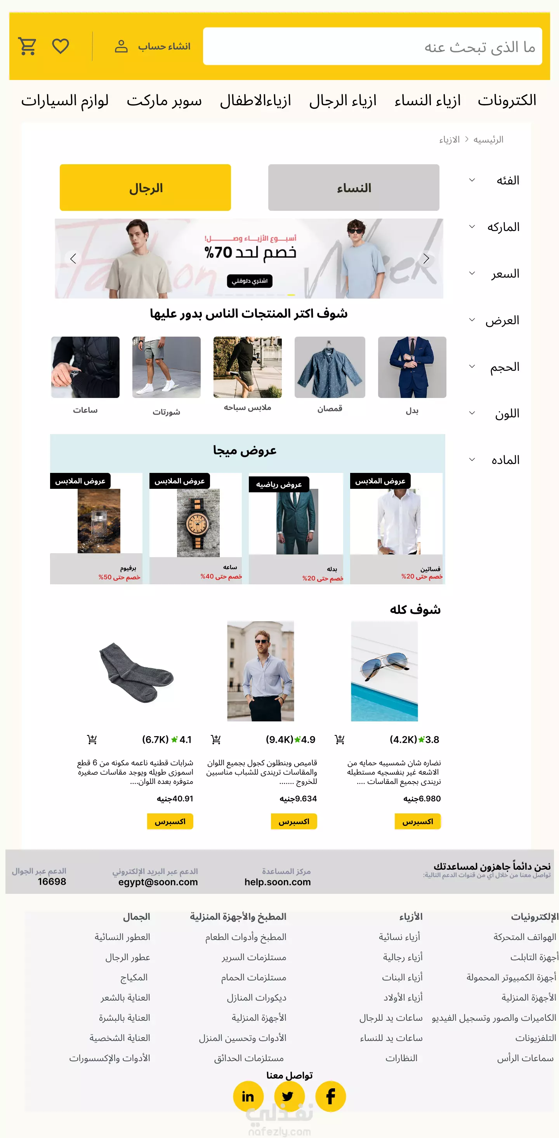This screenshot has height=1138, width=559.
Task: Open the shopping cart icon in header
Action: [x=27, y=46]
